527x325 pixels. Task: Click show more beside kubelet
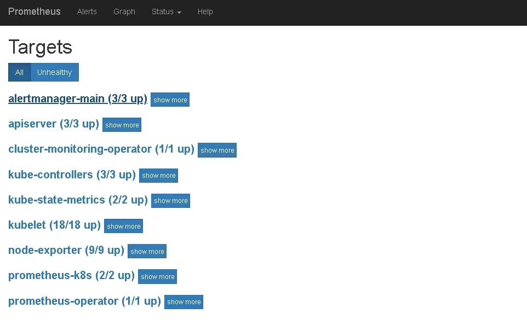click(123, 226)
